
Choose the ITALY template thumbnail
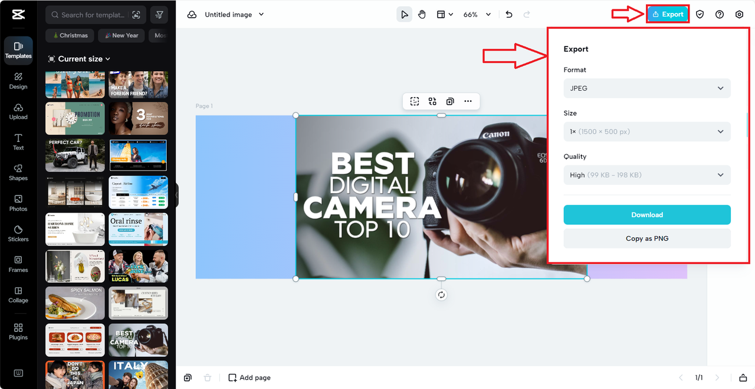[138, 375]
